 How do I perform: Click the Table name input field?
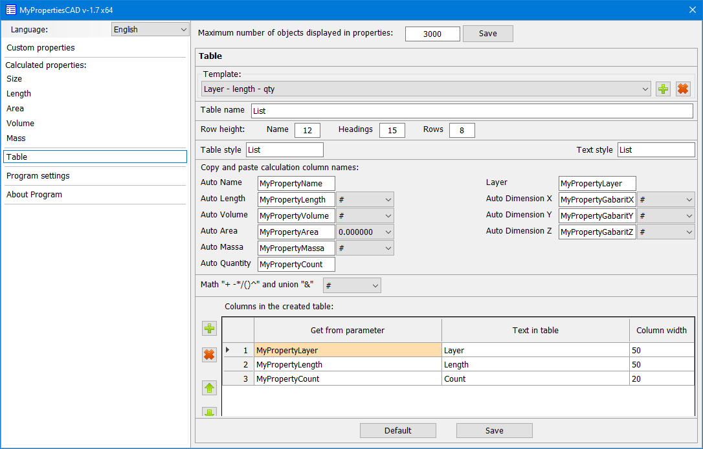[472, 111]
